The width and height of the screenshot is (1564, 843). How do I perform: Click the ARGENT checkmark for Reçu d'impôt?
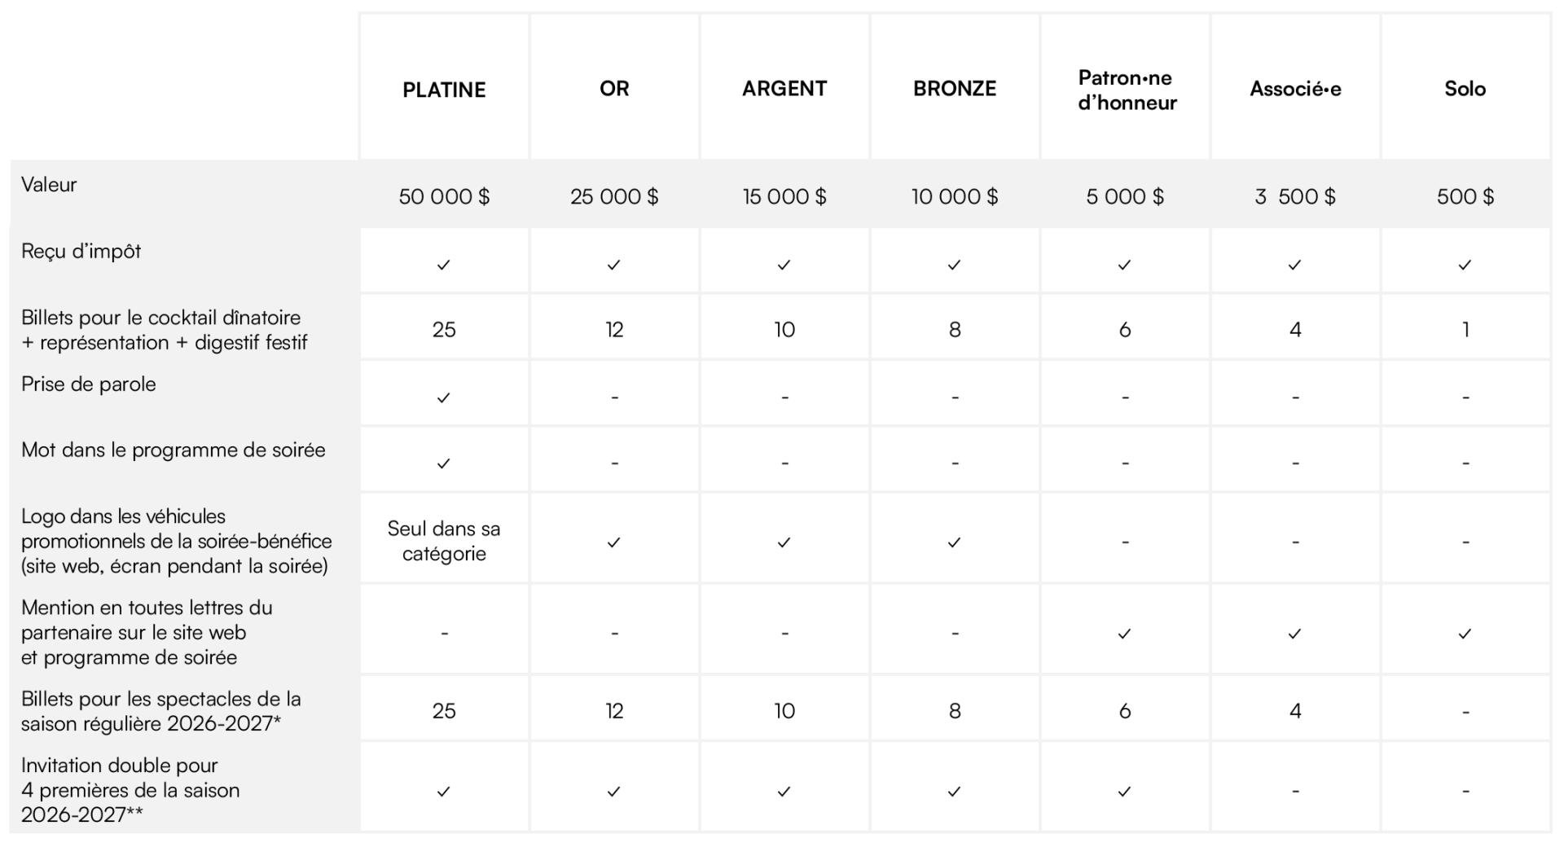(x=784, y=265)
